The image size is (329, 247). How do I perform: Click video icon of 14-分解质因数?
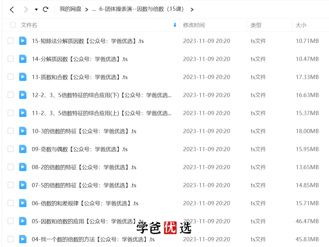(23, 59)
